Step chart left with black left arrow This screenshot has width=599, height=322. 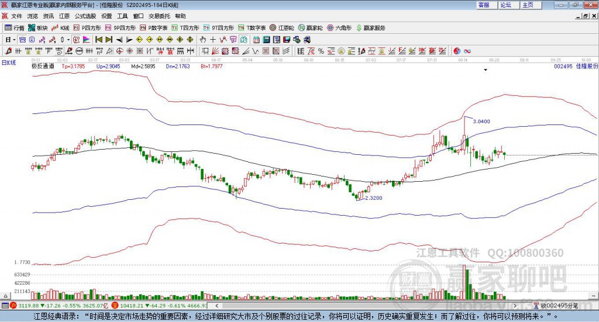point(119,40)
